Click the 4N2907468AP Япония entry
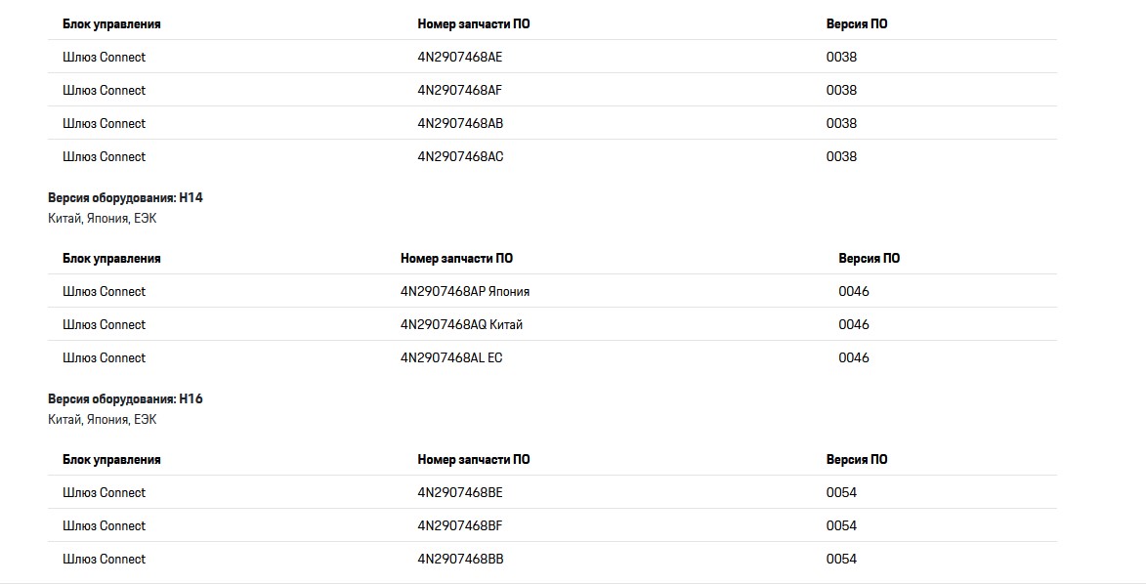The height and width of the screenshot is (584, 1146). pos(465,291)
